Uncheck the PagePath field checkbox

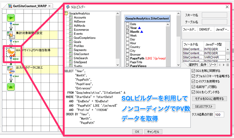pyautogui.click(x=127, y=58)
